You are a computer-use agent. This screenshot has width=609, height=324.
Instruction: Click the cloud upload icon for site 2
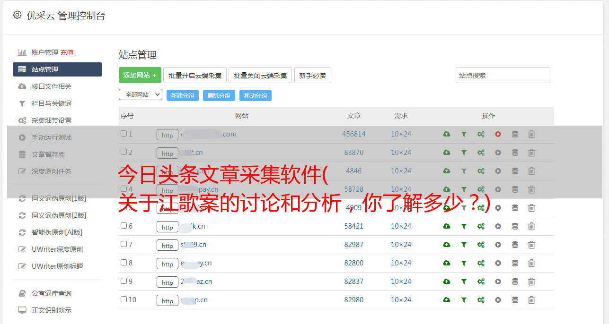coord(447,153)
